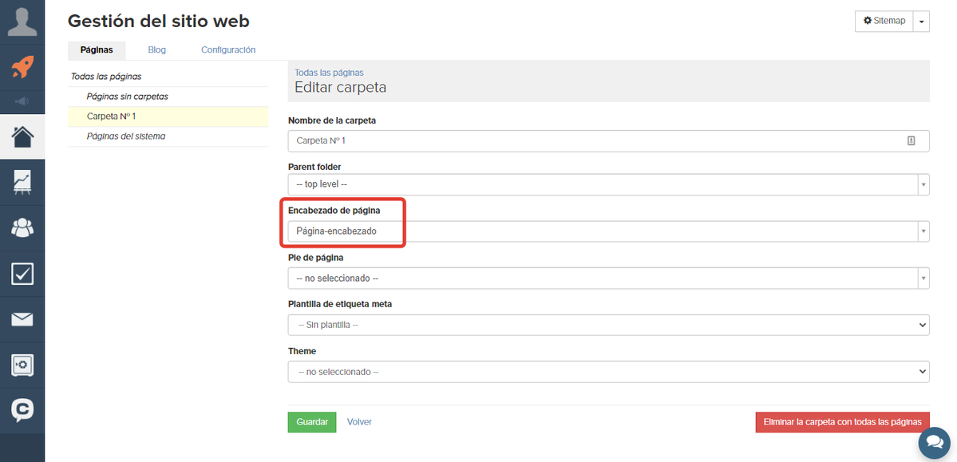Click into the Nombre de la carpeta field
957x462 pixels.
(608, 140)
